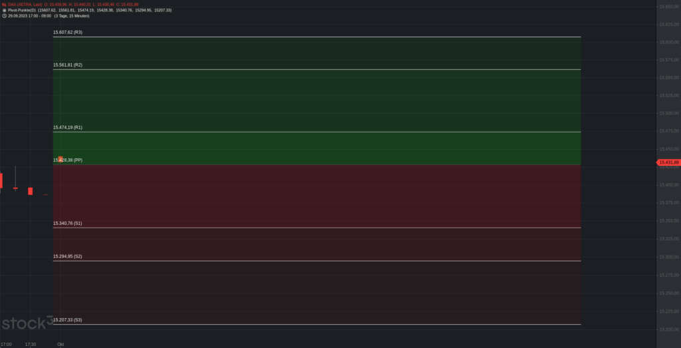This screenshot has width=681, height=348.
Task: Click the 29.09.2023 17:00 - 09:00 time range
Action: 29,16
